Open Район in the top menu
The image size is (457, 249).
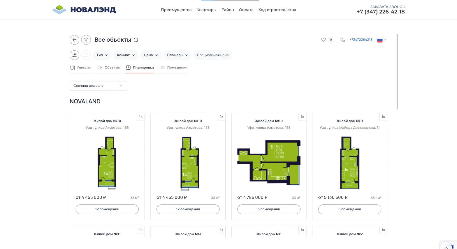(x=228, y=10)
